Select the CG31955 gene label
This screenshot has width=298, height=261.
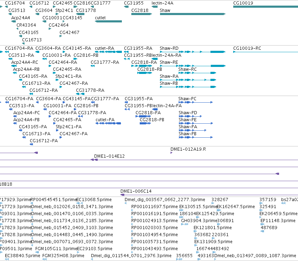coord(134,3)
